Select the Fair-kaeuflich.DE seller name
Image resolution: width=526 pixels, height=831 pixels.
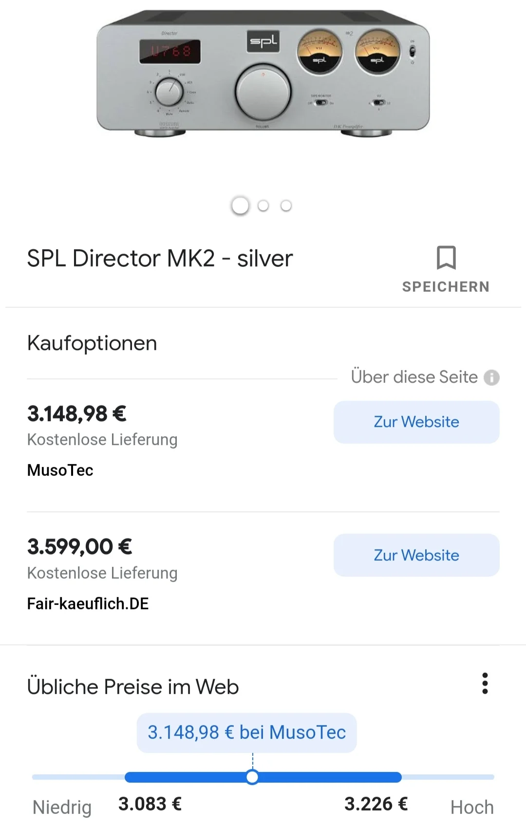point(88,604)
